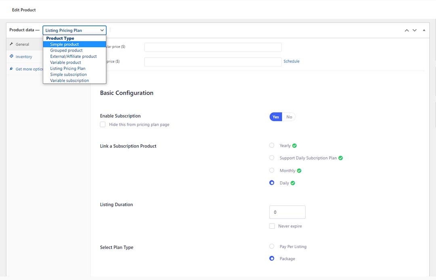Screen dimensions: 436x280
Task: Click the wrench icon beside General
Action: point(11,44)
